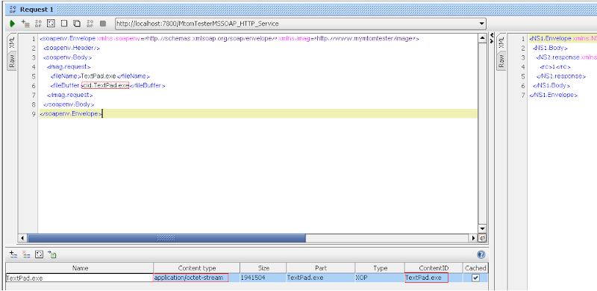
Task: Click the ContentID column header
Action: coord(434,268)
